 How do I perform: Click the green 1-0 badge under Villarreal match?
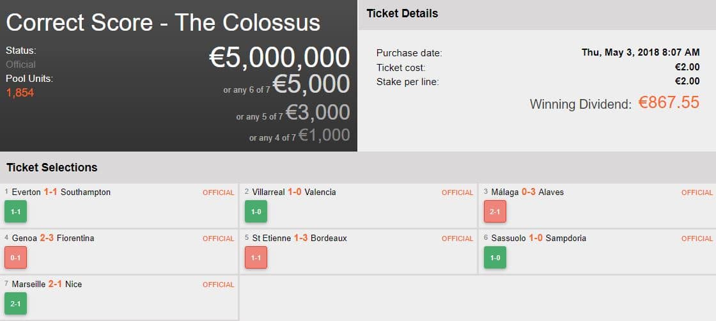(x=256, y=212)
